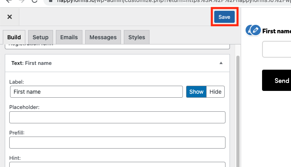Click the Send button in form preview
The height and width of the screenshot is (167, 291).
(277, 80)
